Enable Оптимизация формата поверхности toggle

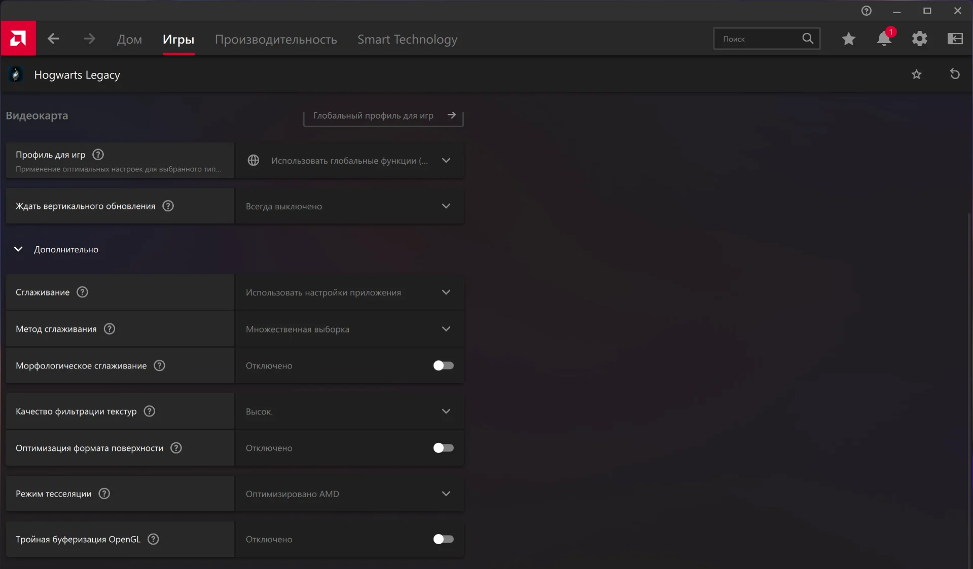tap(443, 448)
